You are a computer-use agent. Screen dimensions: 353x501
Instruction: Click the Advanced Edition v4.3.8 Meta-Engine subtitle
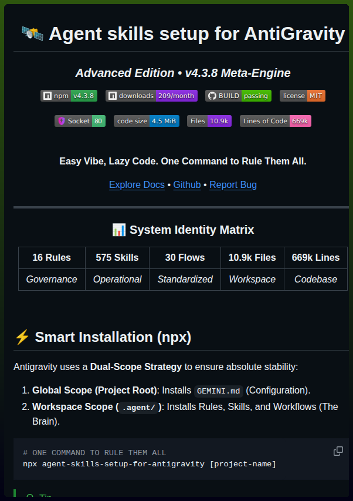[x=183, y=73]
